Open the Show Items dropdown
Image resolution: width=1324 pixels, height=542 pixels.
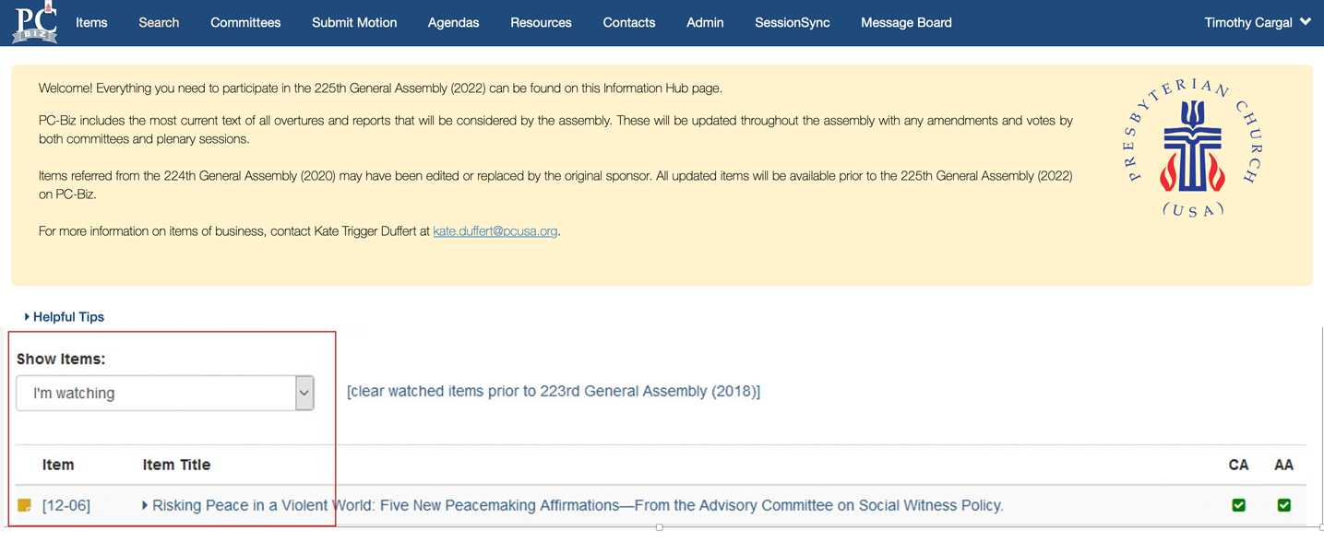pyautogui.click(x=165, y=393)
